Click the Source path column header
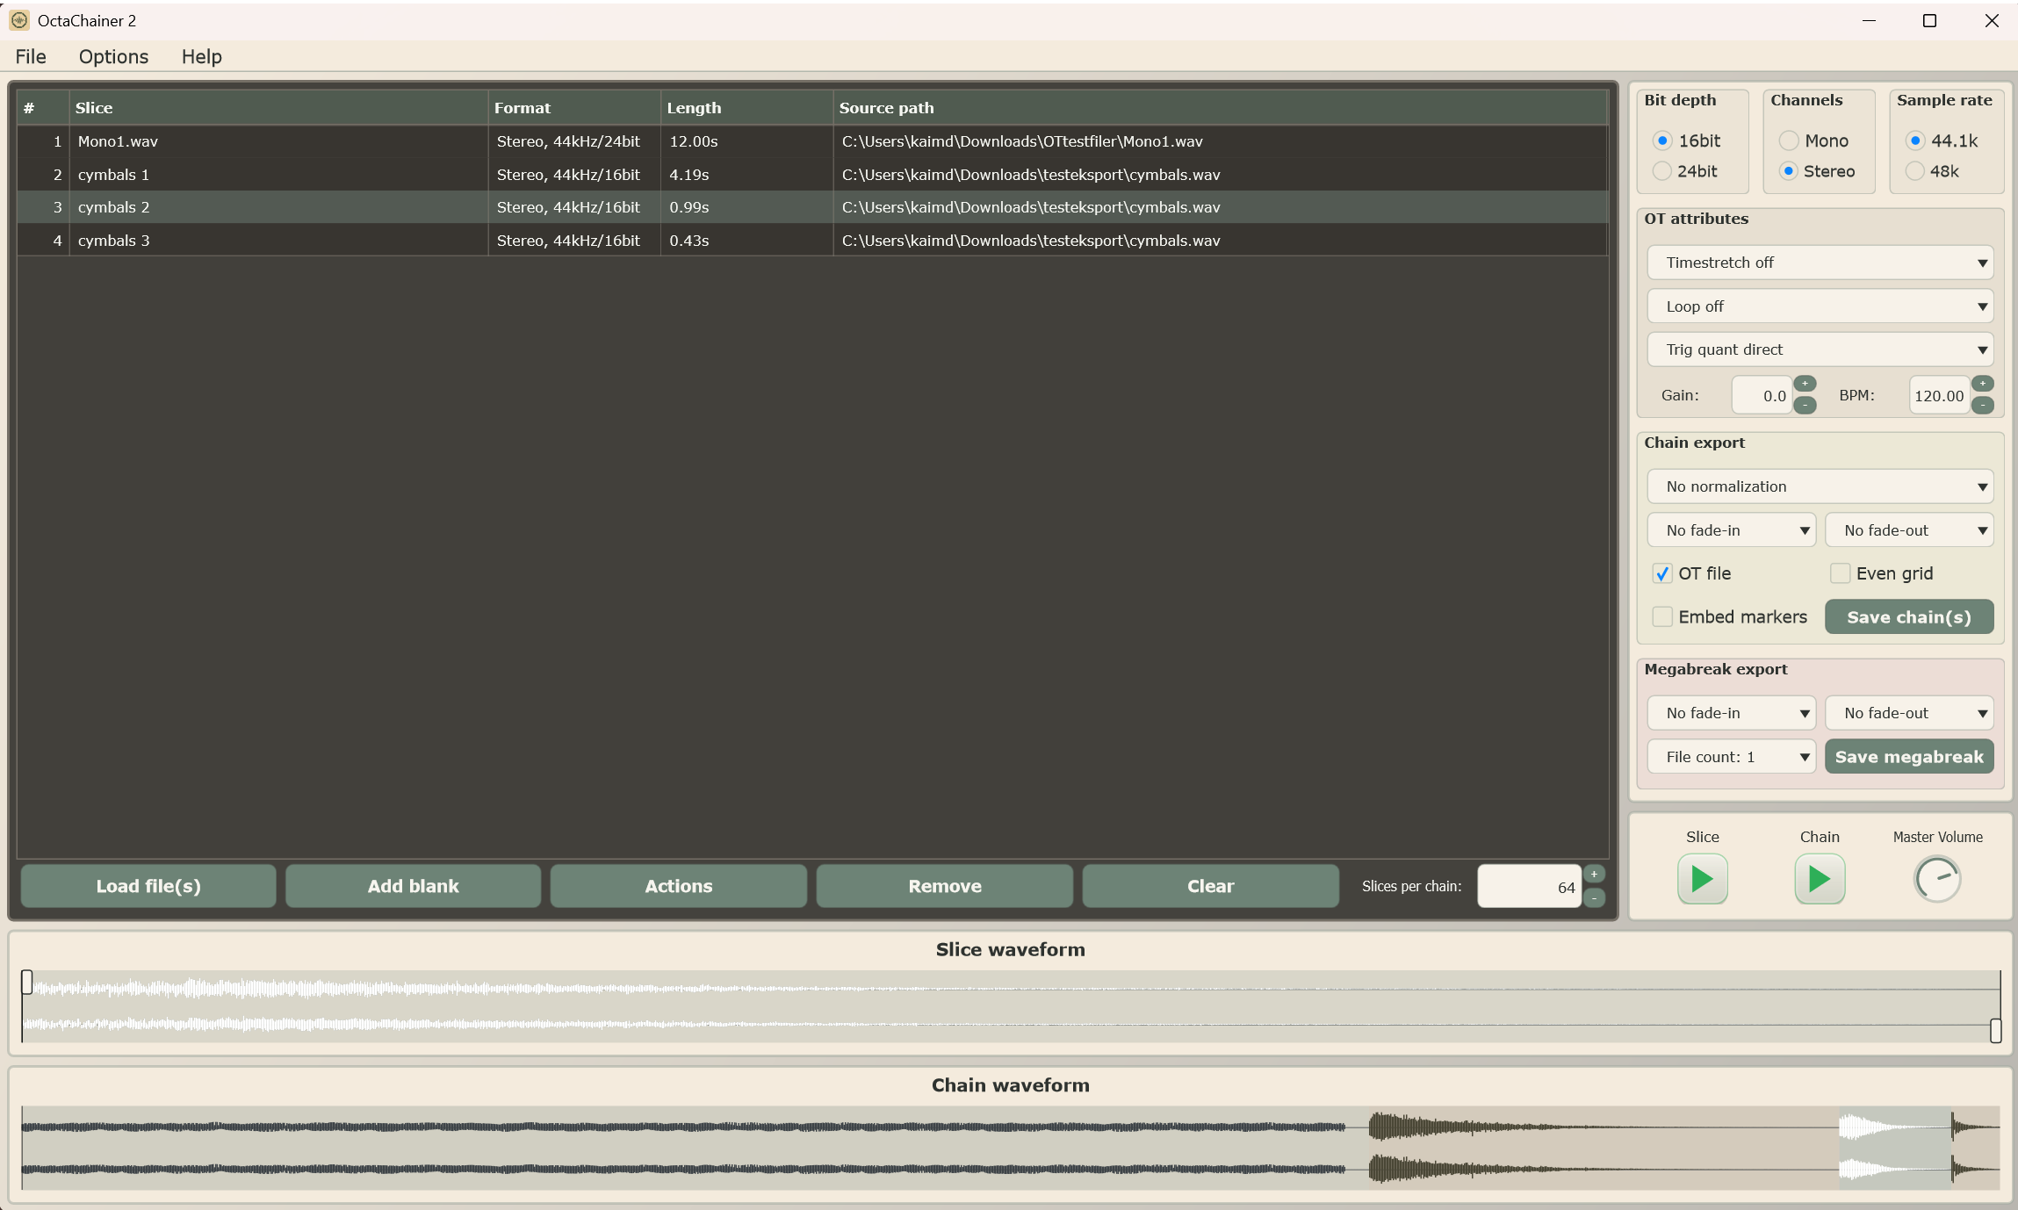 point(1221,108)
